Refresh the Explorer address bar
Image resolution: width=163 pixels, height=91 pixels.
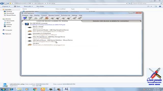click(x=130, y=3)
